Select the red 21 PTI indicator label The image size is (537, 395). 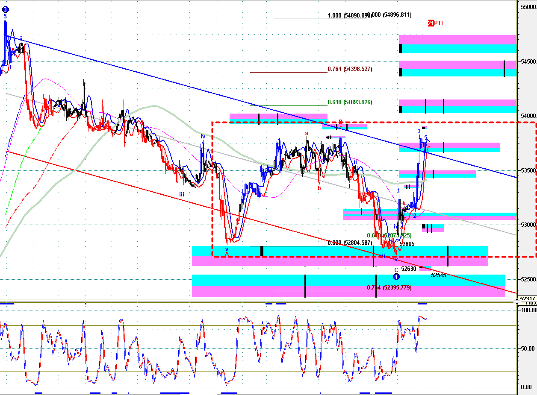coord(435,23)
